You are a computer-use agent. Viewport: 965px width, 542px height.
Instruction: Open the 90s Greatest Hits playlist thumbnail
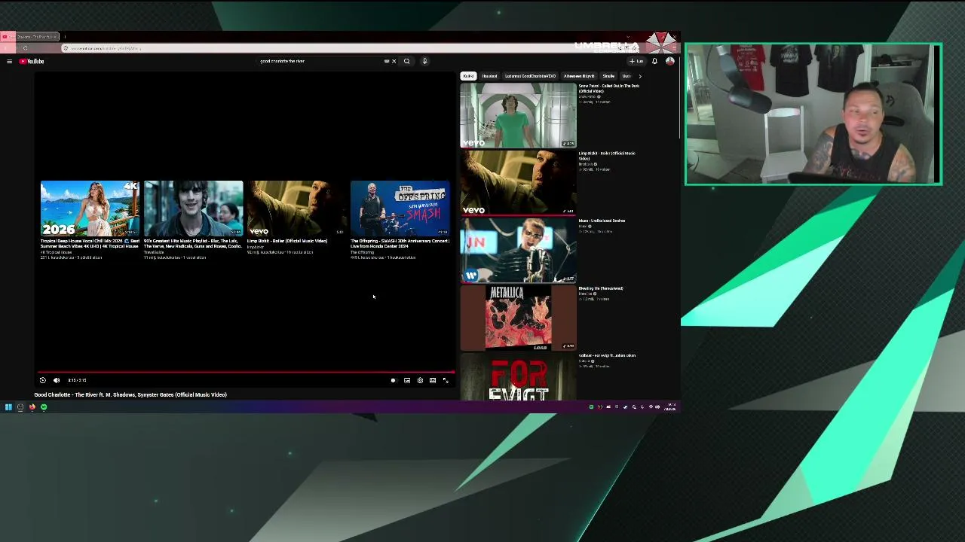click(193, 209)
